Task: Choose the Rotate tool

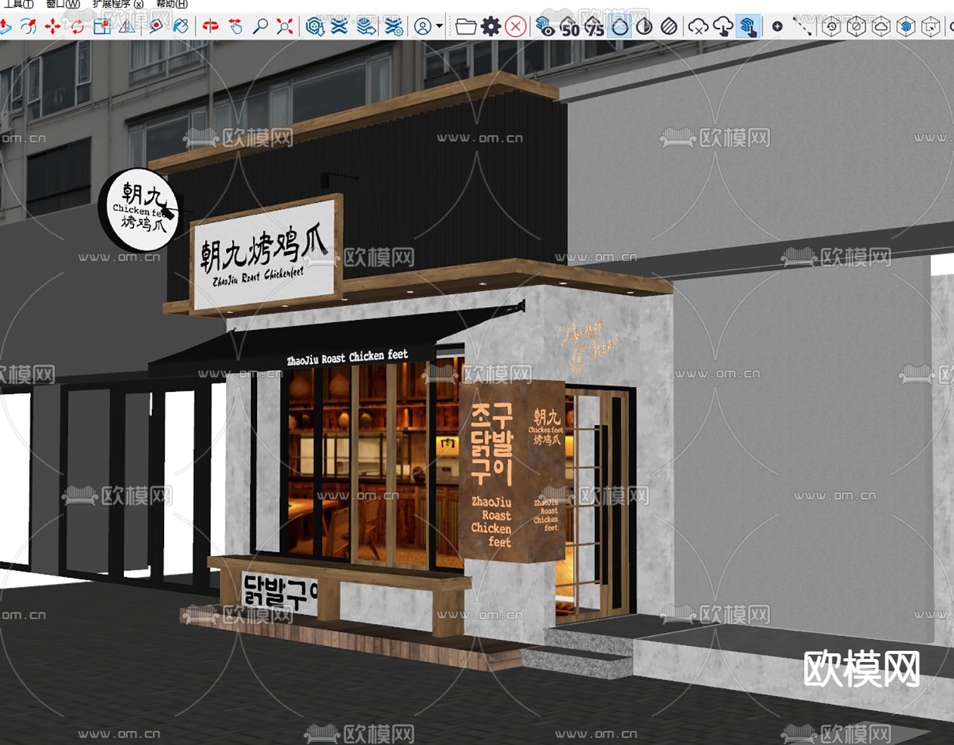Action: pos(77,27)
